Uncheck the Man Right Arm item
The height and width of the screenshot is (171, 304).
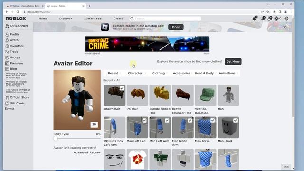pyautogui.click(x=190, y=120)
